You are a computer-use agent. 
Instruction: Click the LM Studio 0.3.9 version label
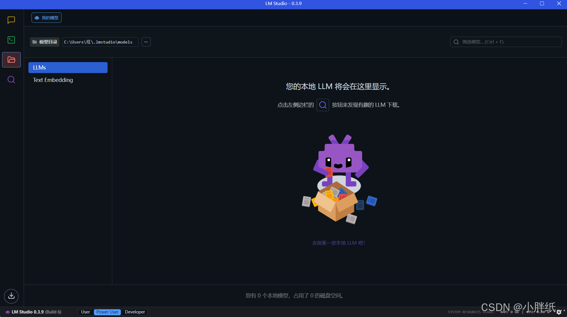tap(36, 312)
